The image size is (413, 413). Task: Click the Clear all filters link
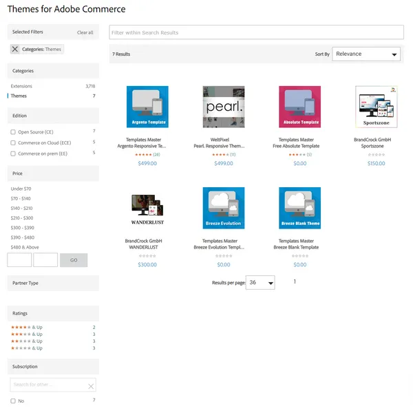(85, 32)
